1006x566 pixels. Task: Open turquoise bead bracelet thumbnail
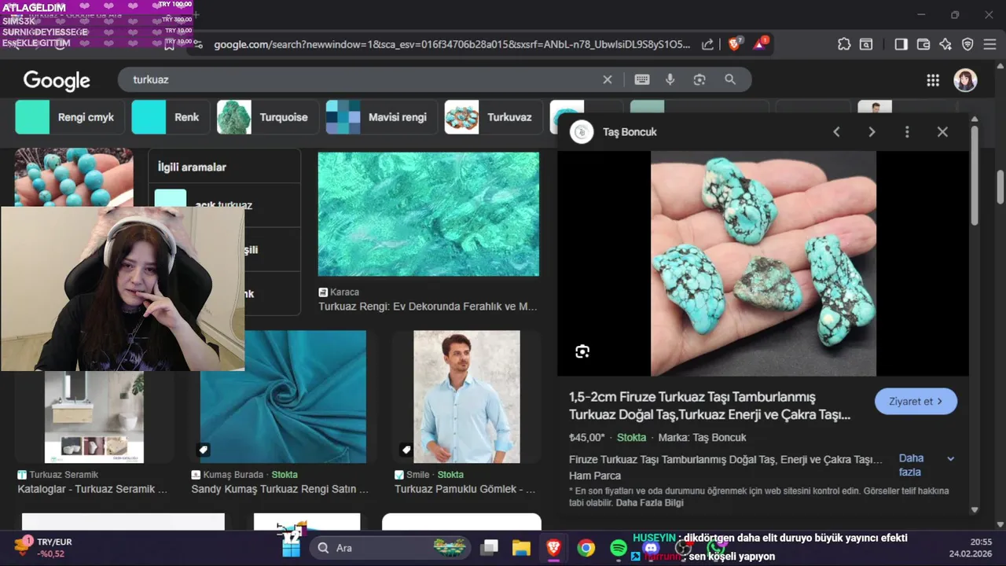point(74,177)
